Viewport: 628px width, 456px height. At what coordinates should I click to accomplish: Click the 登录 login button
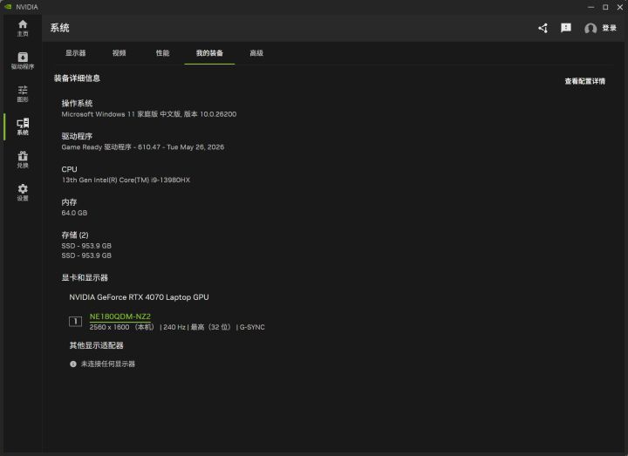609,28
